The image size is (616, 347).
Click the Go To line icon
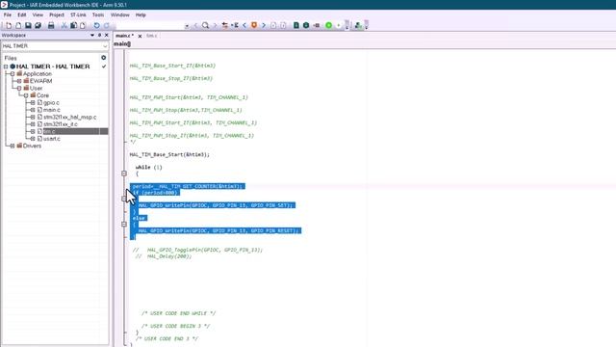point(235,26)
